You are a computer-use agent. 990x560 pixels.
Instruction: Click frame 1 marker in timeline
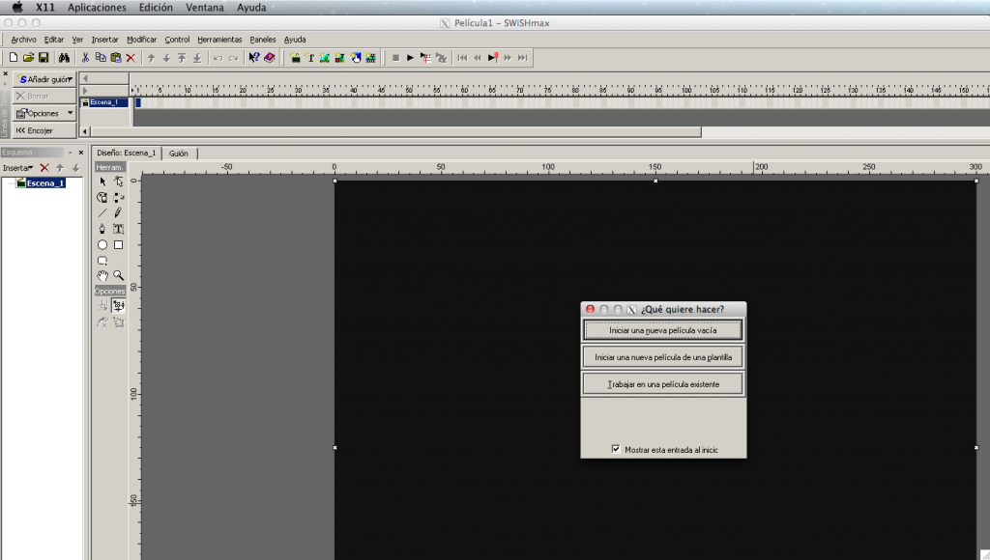[x=137, y=102]
